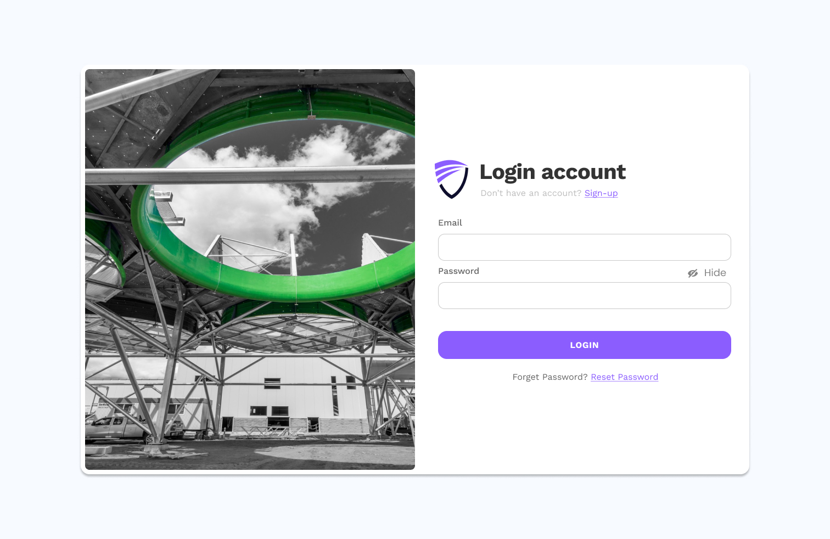Screen dimensions: 830x539
Task: Follow the Reset Password link
Action: tap(624, 377)
